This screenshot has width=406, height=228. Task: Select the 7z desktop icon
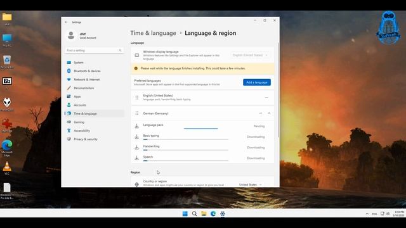(x=7, y=81)
